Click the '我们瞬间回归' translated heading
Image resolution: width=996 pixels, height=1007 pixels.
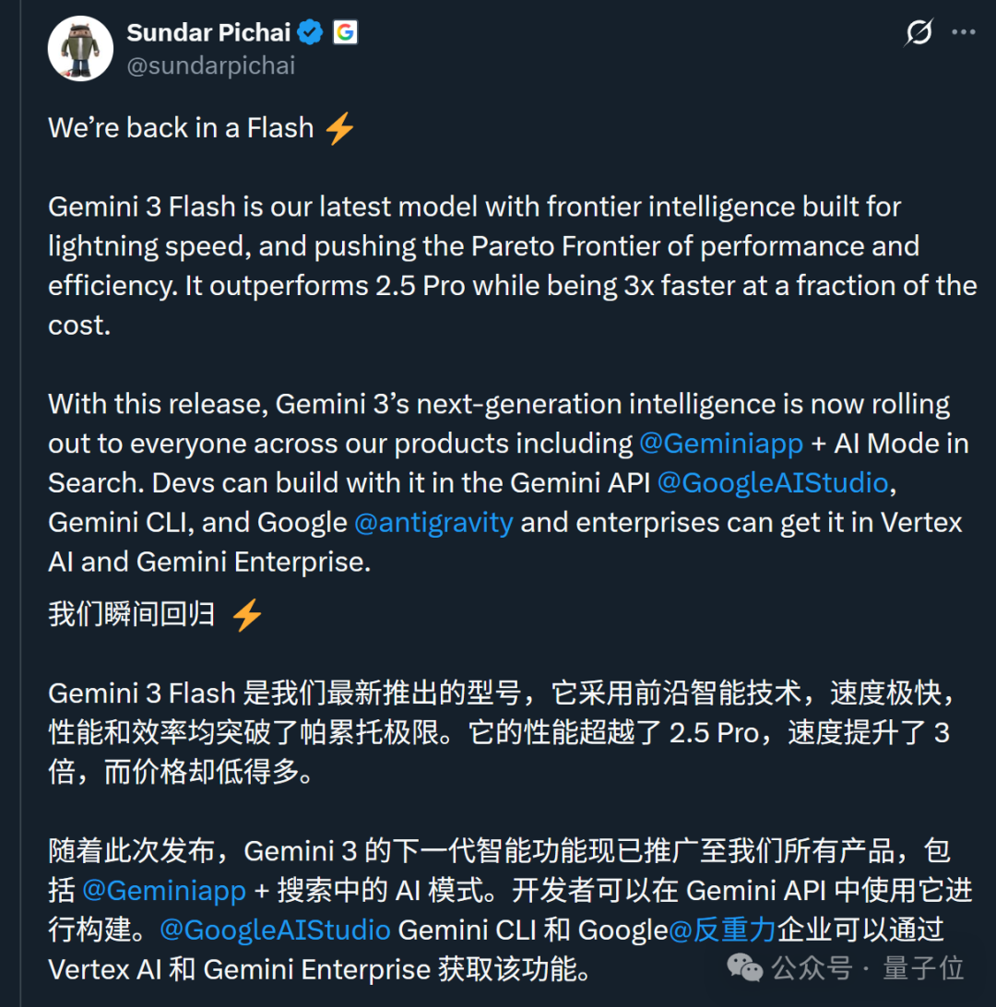[x=131, y=615]
